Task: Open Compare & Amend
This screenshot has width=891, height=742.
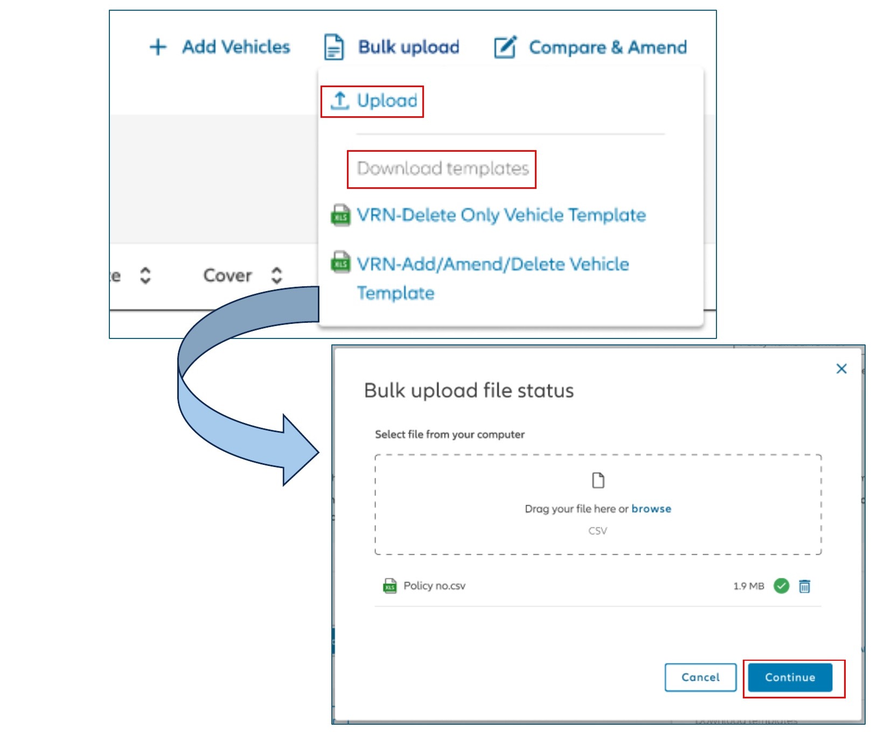Action: point(608,47)
